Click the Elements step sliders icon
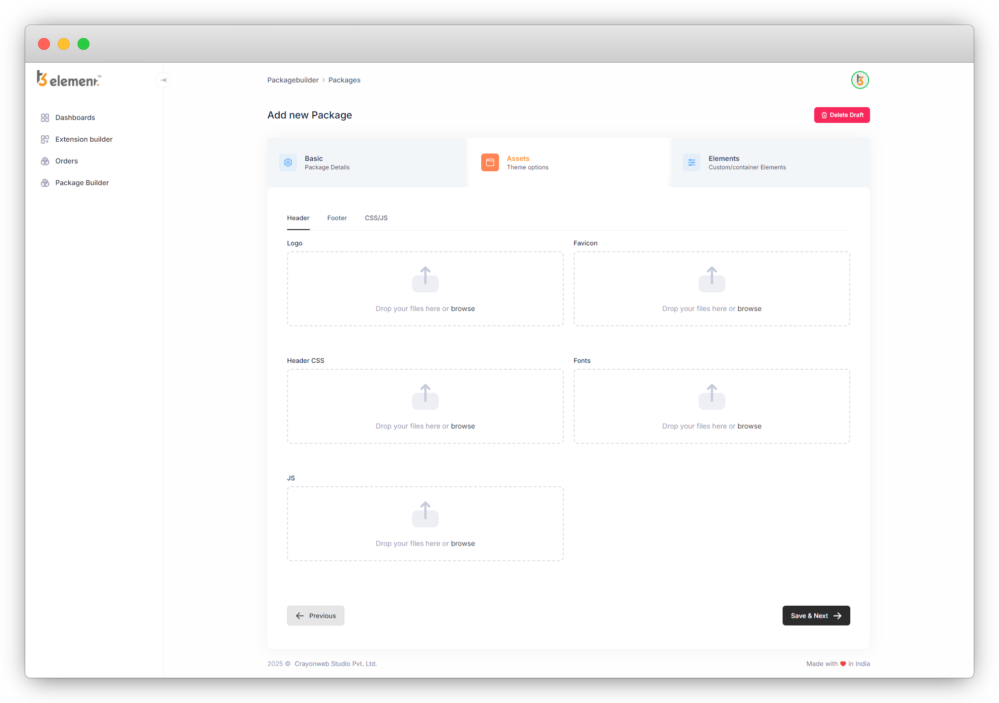The image size is (999, 703). pyautogui.click(x=691, y=162)
